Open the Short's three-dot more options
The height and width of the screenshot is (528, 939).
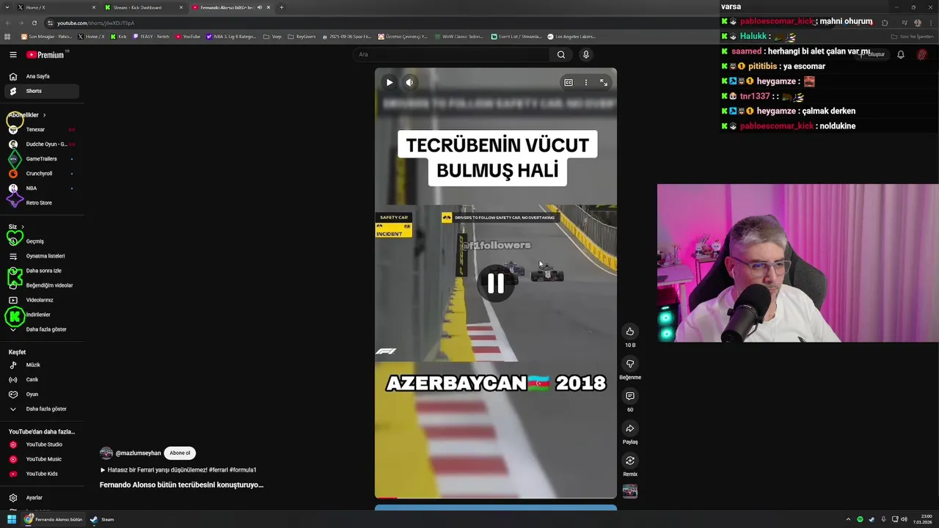(x=585, y=82)
